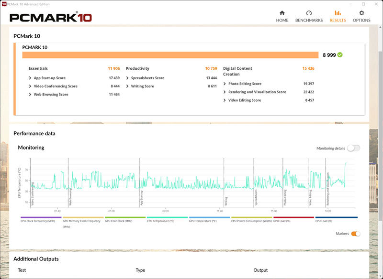Click the PCMark 10 app icon in title bar

coord(4,4)
